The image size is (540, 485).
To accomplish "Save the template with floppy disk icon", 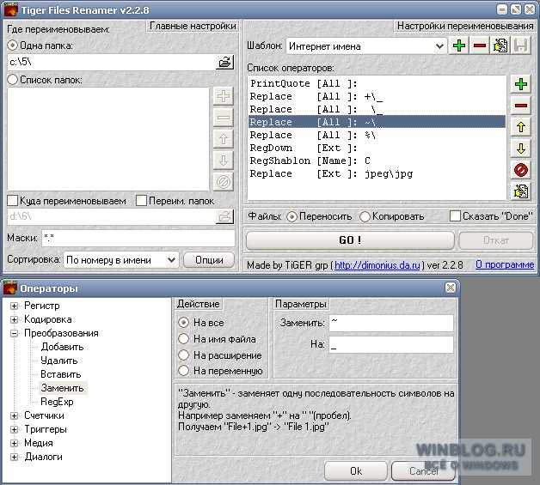I will [x=521, y=45].
